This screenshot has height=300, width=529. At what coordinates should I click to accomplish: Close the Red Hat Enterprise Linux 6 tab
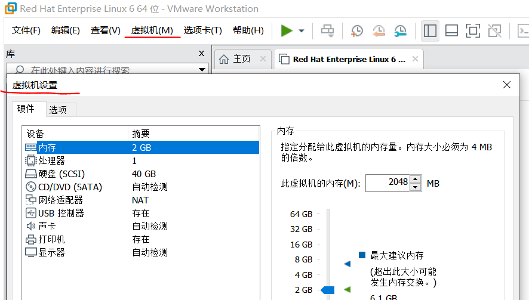(x=415, y=59)
